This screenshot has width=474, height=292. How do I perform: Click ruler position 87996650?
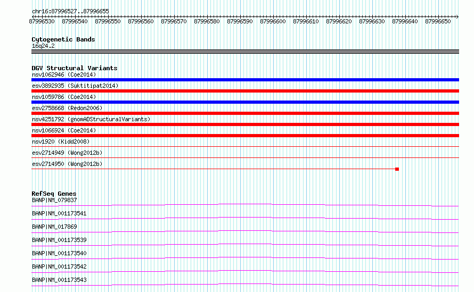coord(438,21)
